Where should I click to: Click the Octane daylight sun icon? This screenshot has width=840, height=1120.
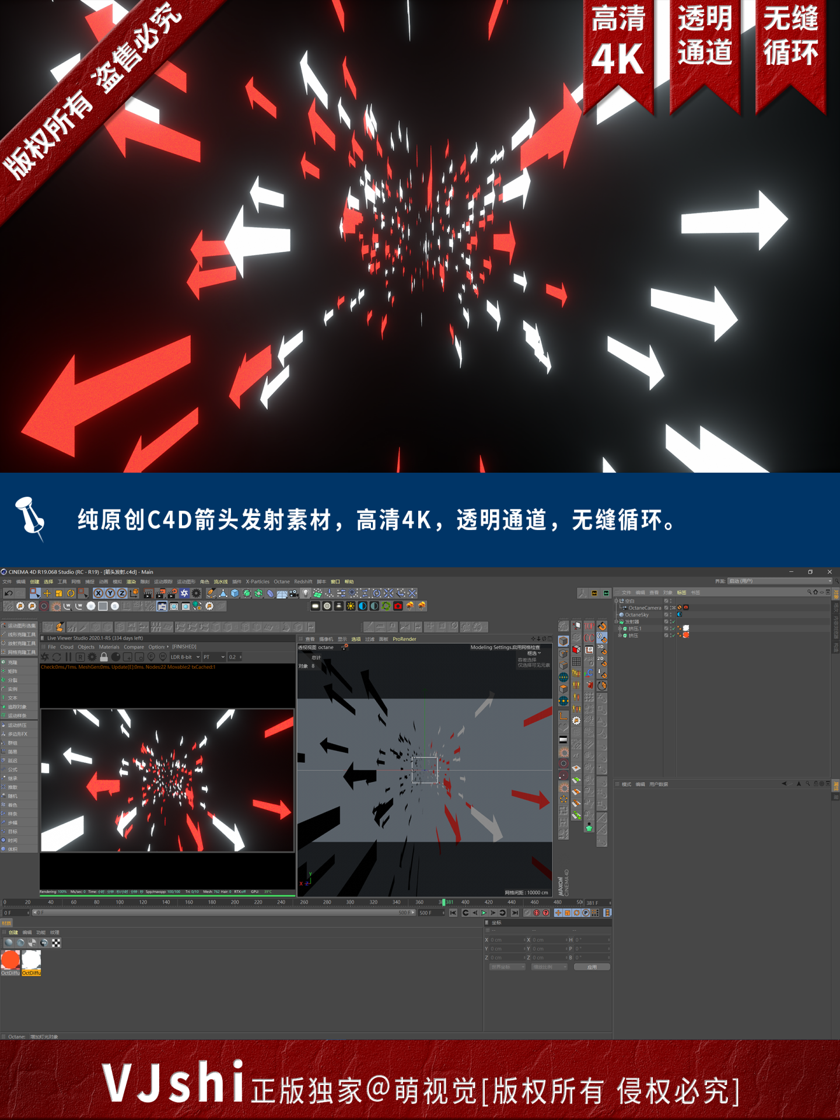coord(351,606)
